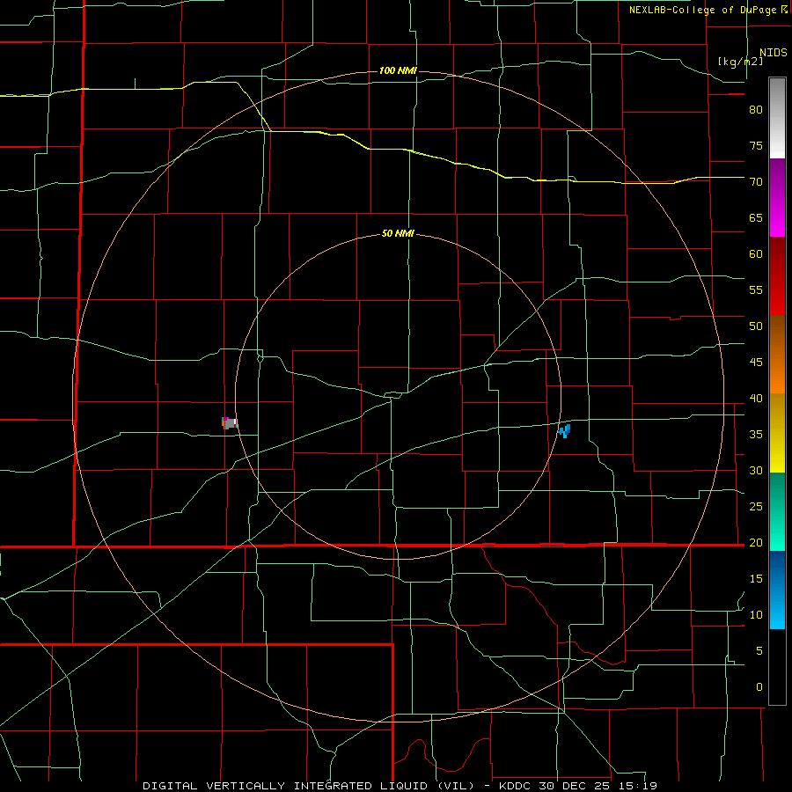The image size is (792, 792).
Task: Click the 40 value on color scale
Action: click(x=756, y=398)
